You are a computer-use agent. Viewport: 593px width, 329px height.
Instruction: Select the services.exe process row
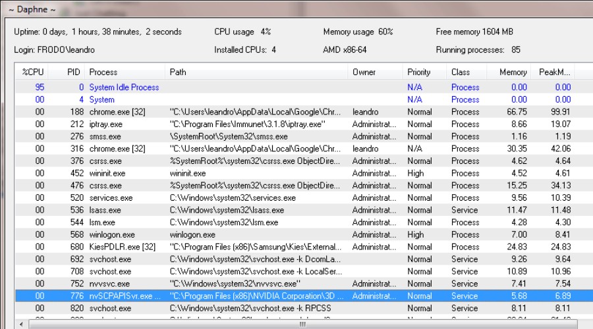point(304,198)
